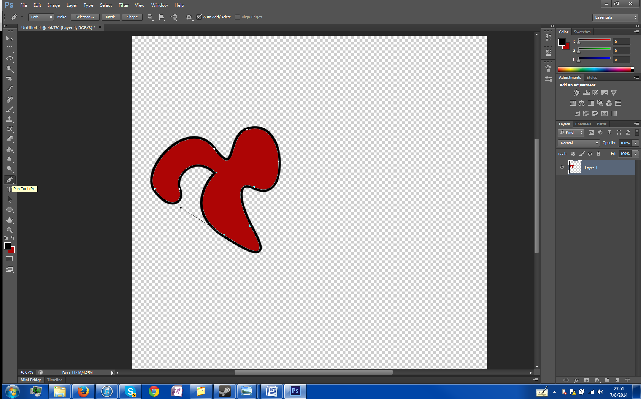The image size is (641, 399).
Task: Click the Shape button in options bar
Action: [132, 17]
